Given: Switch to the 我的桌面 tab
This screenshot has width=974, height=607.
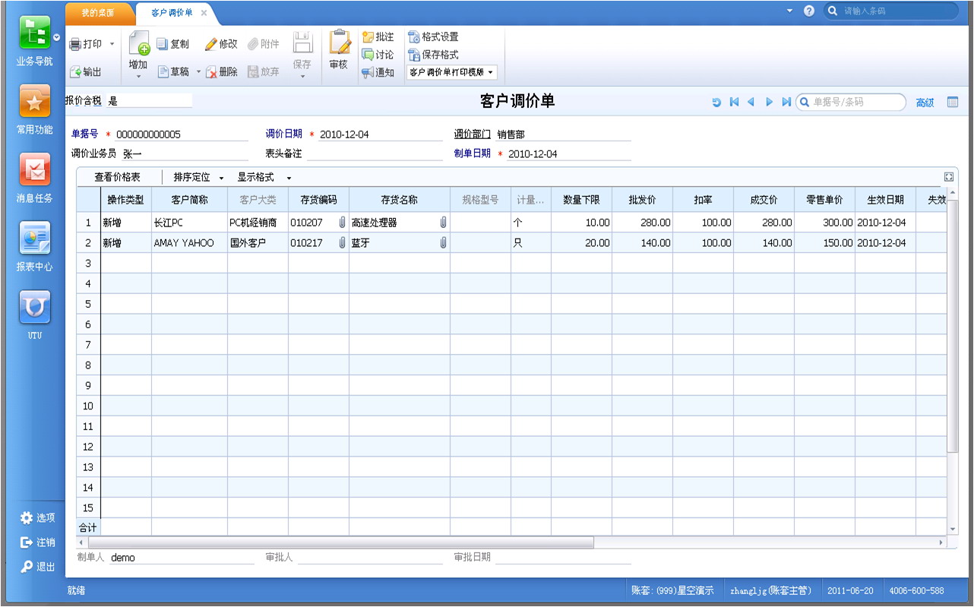Looking at the screenshot, I should click(x=99, y=13).
